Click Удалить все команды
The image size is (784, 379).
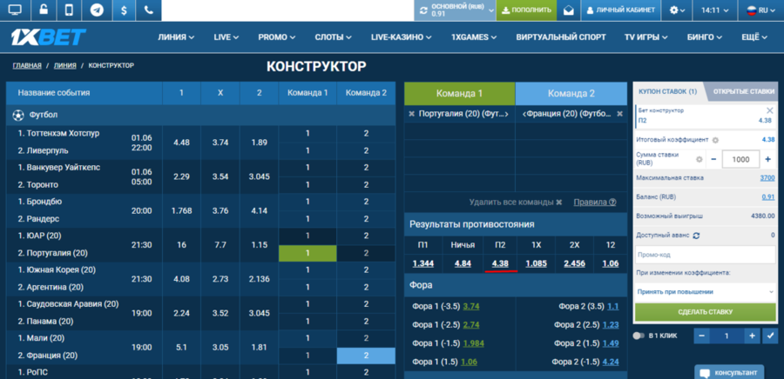pyautogui.click(x=516, y=202)
